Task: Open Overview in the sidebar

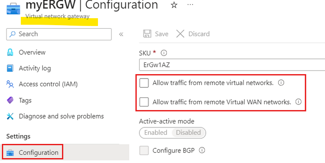Action: point(32,52)
